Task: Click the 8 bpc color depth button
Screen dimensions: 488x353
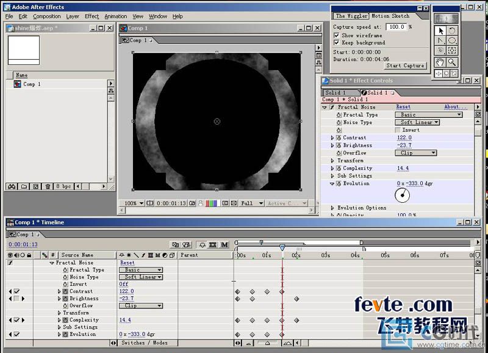Action: click(x=64, y=187)
